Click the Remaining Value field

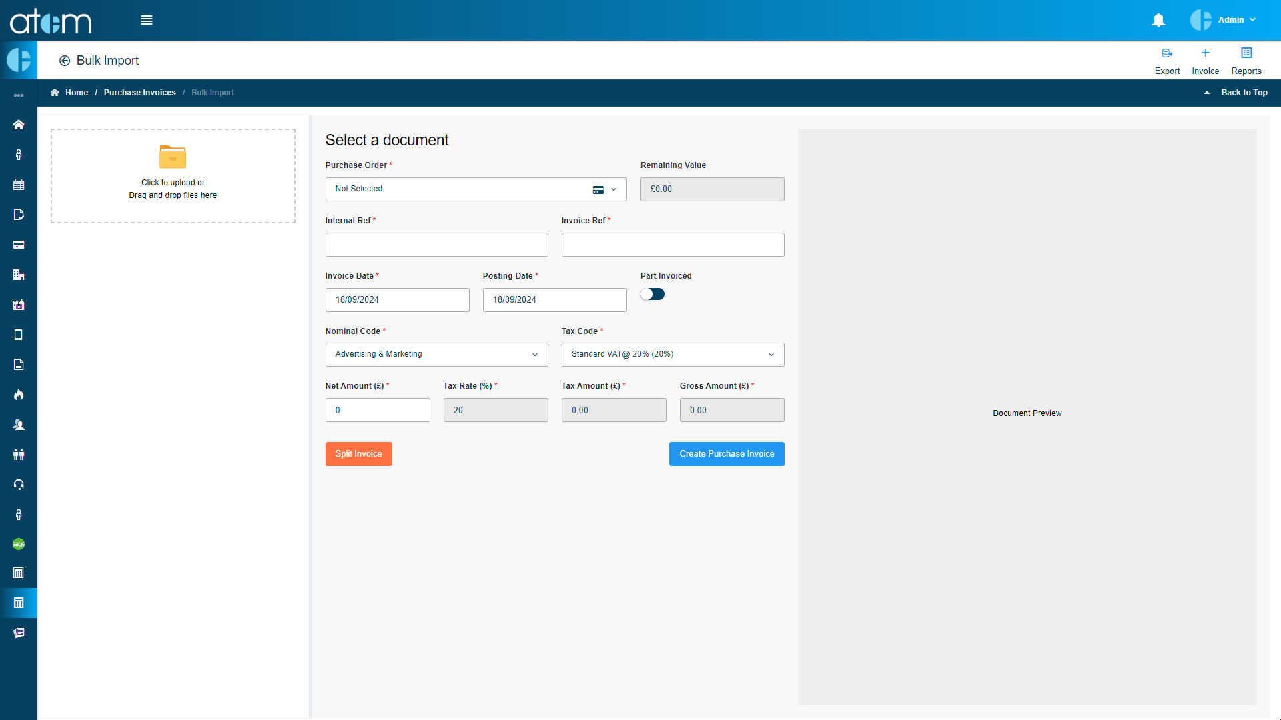(x=712, y=189)
